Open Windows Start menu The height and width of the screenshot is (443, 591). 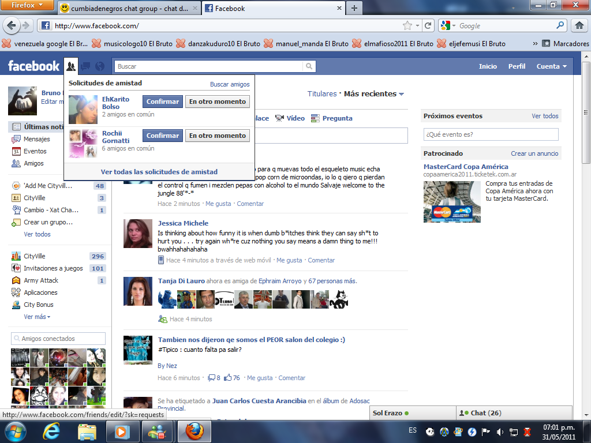pyautogui.click(x=16, y=431)
